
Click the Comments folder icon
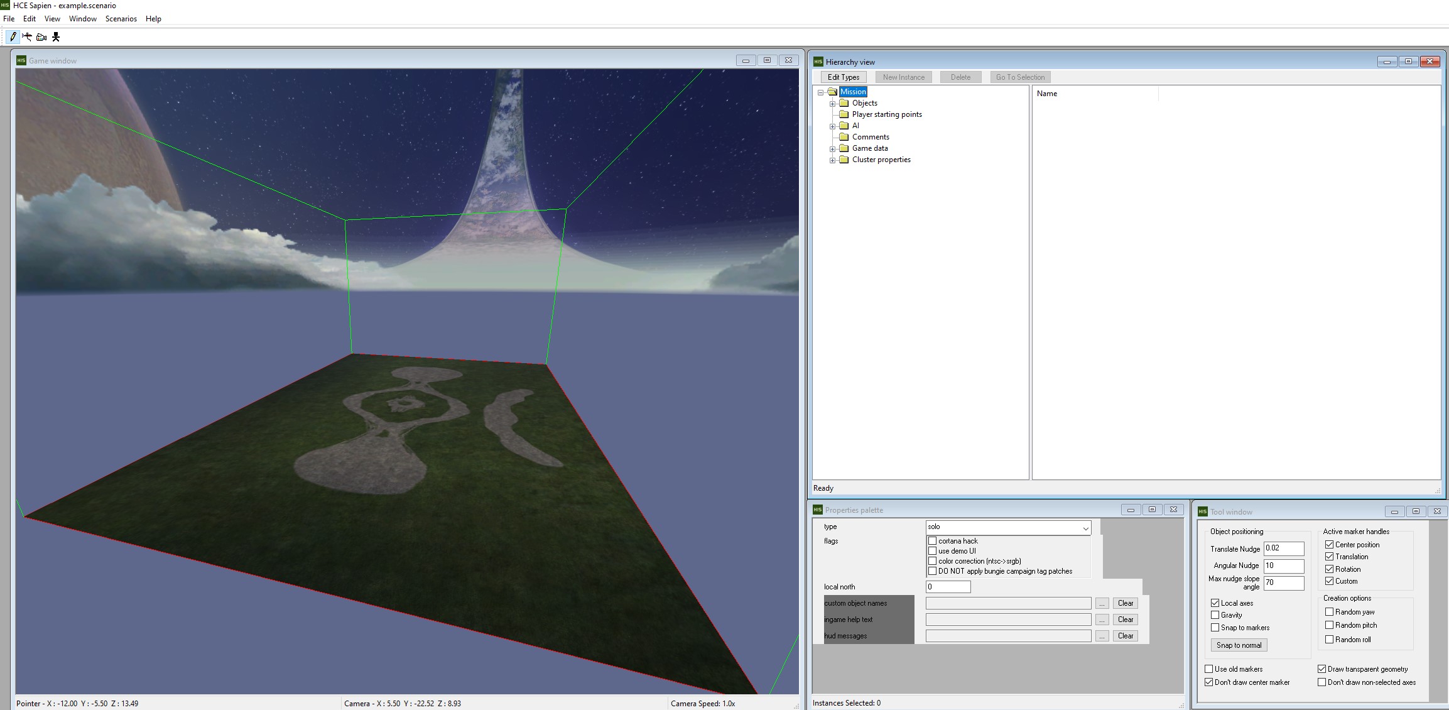844,137
